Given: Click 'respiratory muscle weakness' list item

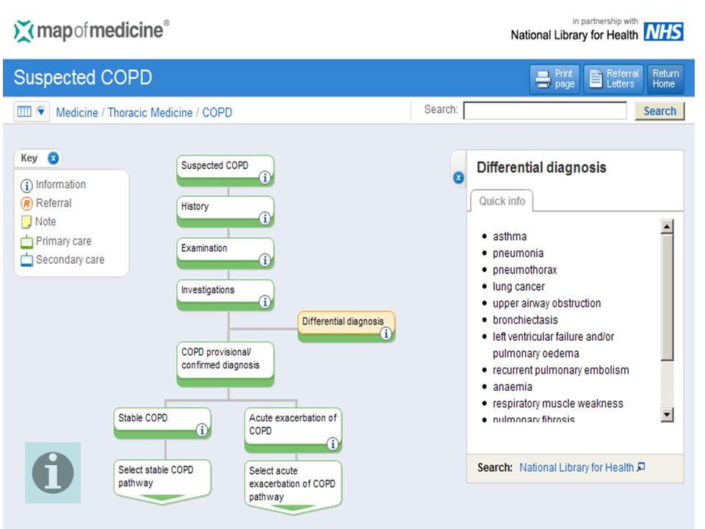Looking at the screenshot, I should (x=558, y=403).
